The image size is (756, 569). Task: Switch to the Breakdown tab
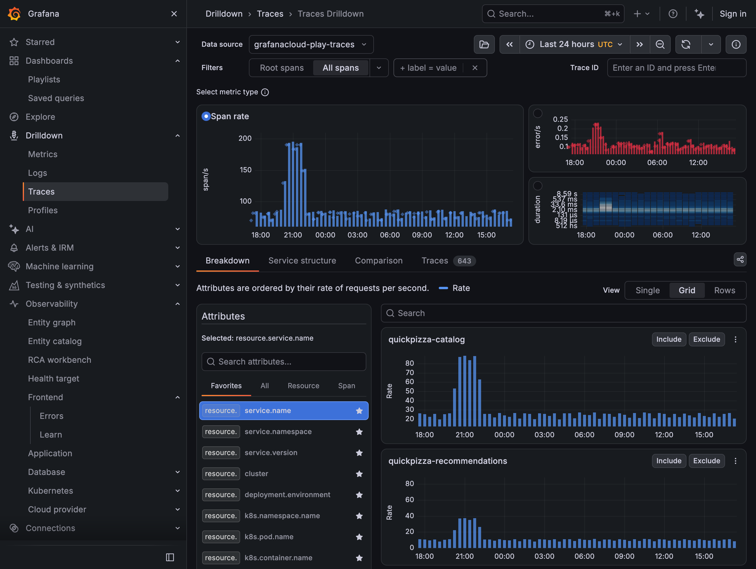(x=227, y=261)
